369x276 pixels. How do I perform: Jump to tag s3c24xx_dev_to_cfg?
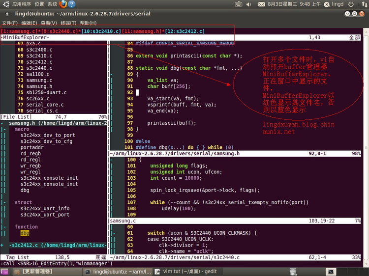(x=46, y=141)
